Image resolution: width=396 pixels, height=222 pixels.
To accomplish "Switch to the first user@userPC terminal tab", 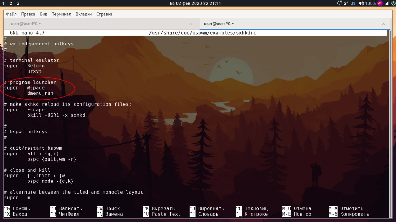I will pyautogui.click(x=101, y=24).
